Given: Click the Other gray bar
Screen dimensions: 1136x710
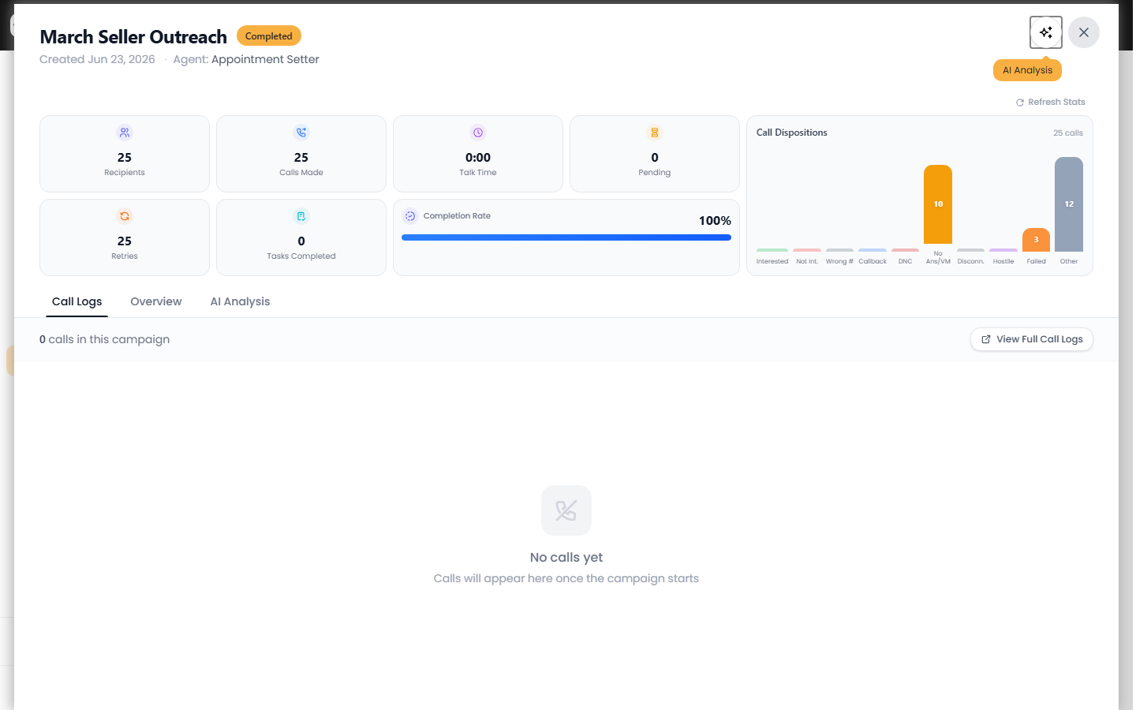Looking at the screenshot, I should coord(1069,204).
